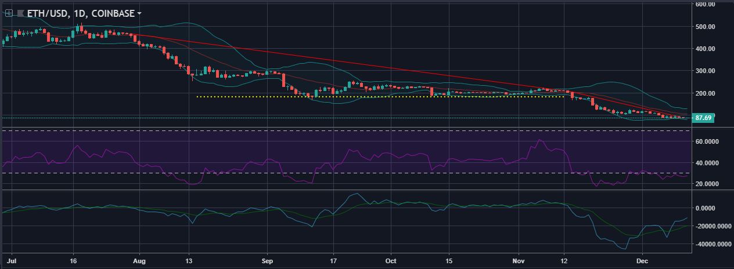
Task: Click the 17 date label in September
Action: tap(333, 261)
